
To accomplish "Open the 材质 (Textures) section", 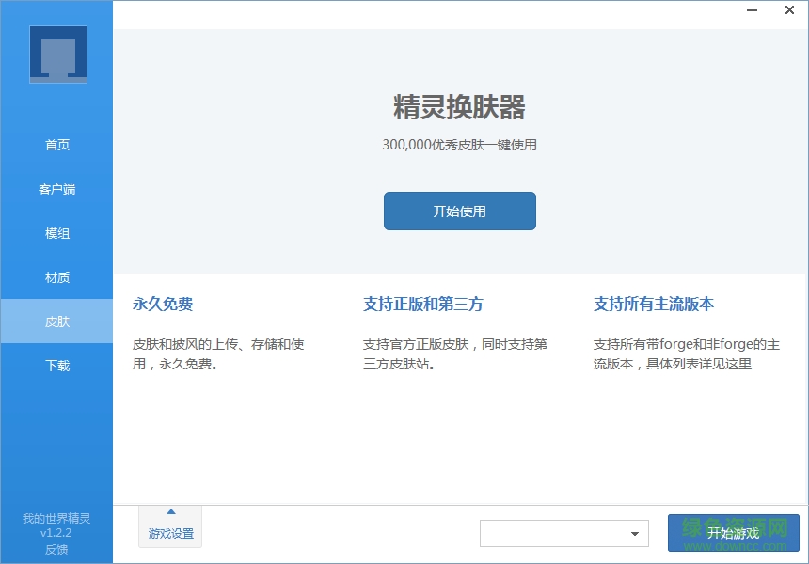I will [56, 277].
